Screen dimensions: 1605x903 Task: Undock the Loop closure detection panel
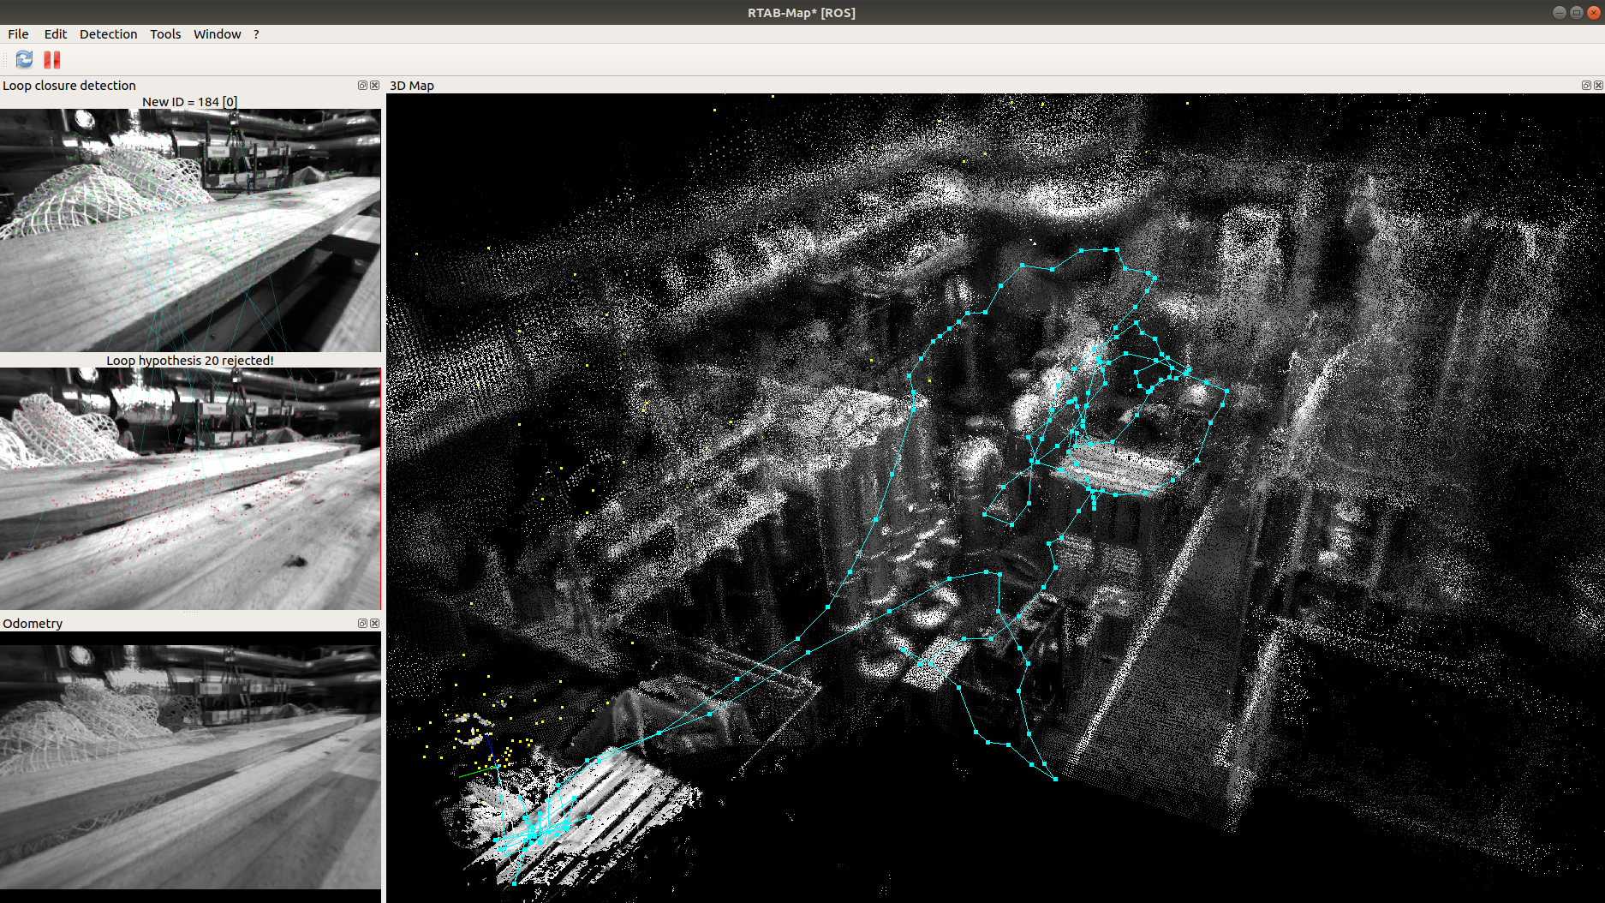(362, 85)
